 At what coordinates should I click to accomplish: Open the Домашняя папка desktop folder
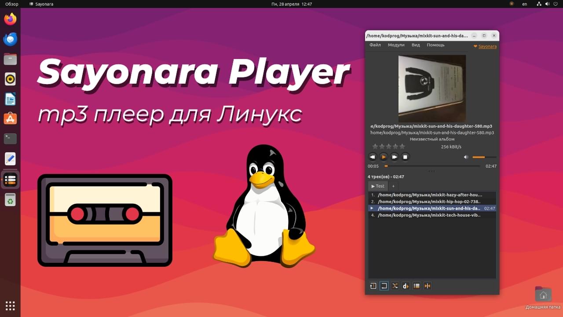point(543,298)
